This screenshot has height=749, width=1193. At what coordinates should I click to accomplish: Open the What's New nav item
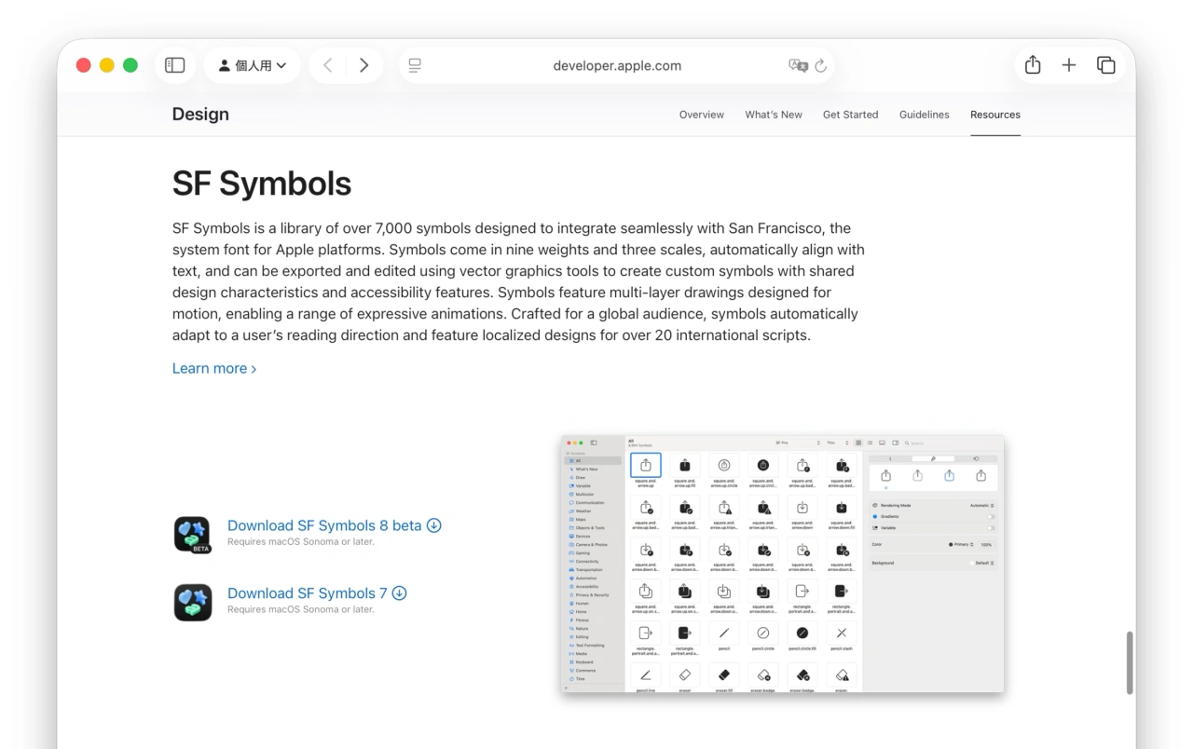pos(774,115)
